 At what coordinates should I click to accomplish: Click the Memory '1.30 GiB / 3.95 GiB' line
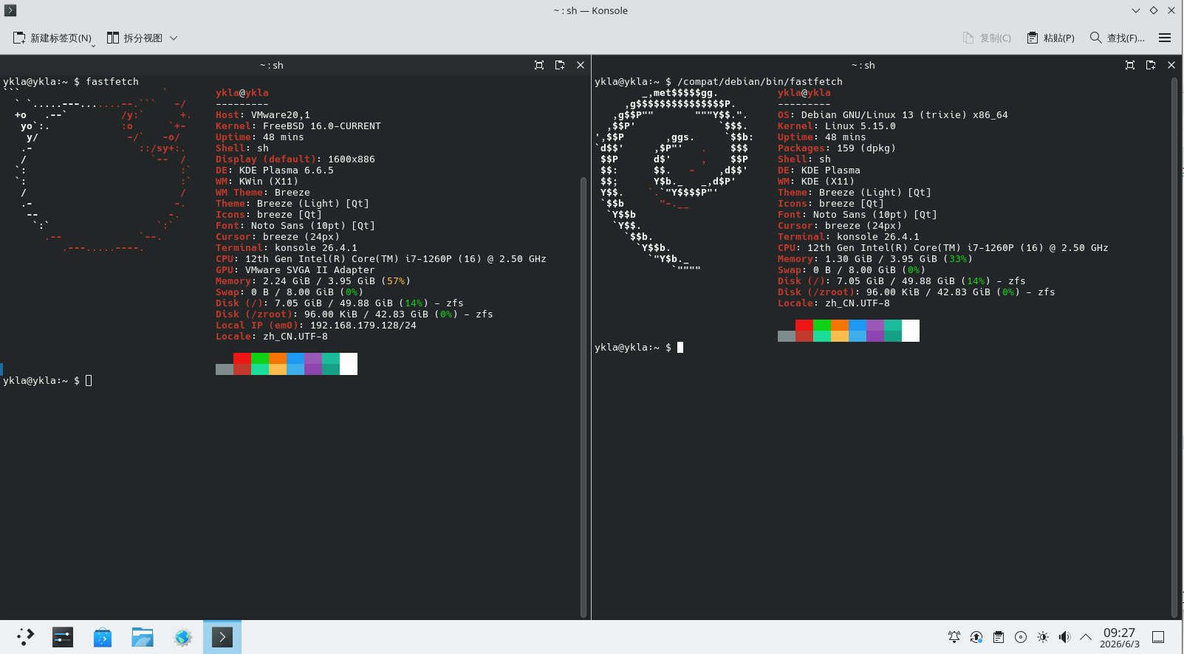click(x=875, y=259)
